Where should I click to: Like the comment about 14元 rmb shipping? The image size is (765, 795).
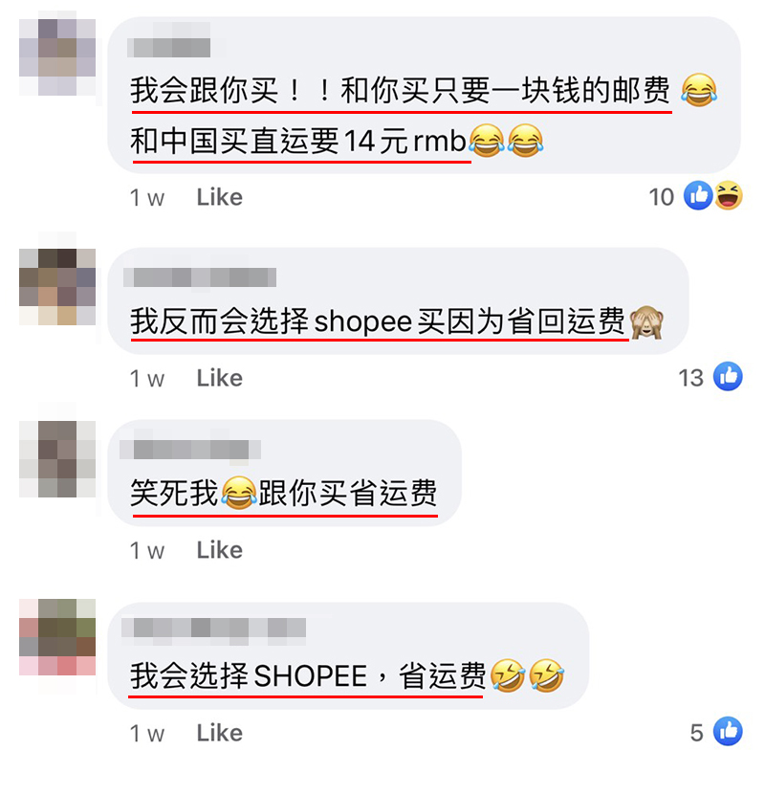[x=219, y=197]
